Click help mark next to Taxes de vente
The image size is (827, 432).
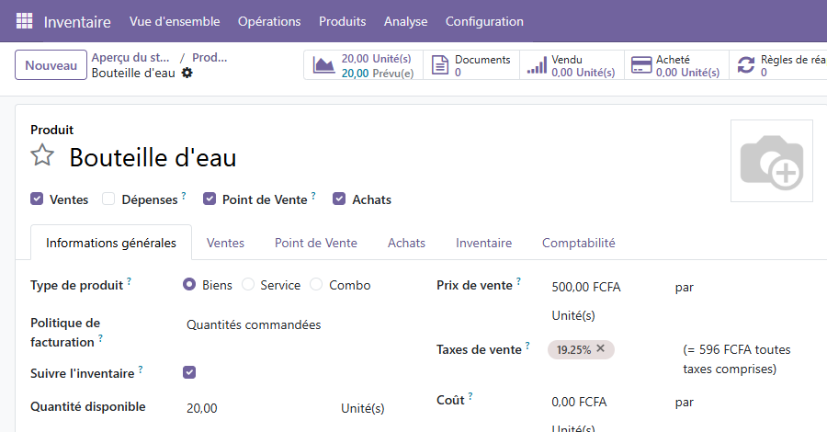coord(527,346)
